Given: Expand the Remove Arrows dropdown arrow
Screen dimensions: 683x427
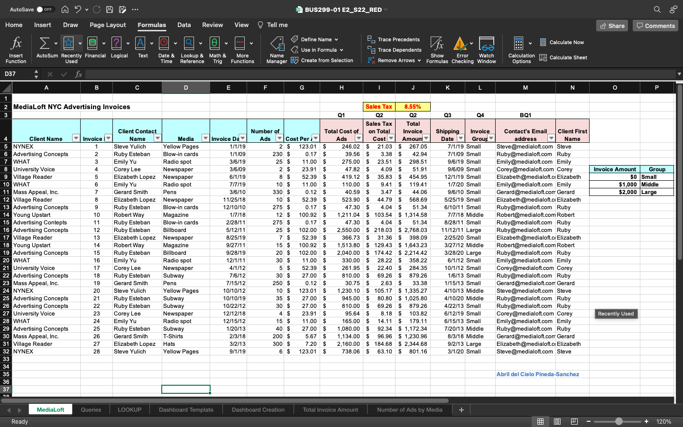Looking at the screenshot, I should [x=419, y=60].
